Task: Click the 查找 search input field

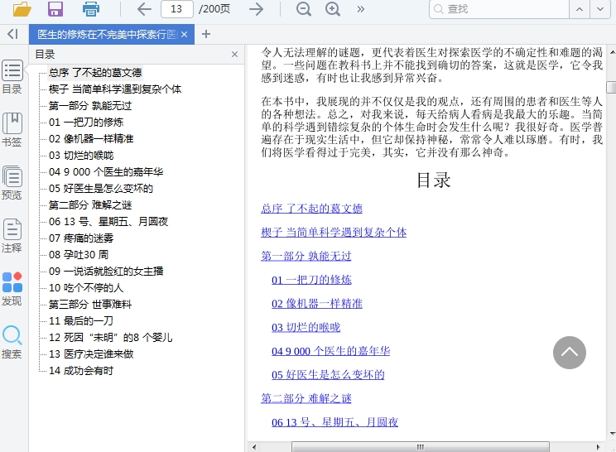Action: coord(499,9)
